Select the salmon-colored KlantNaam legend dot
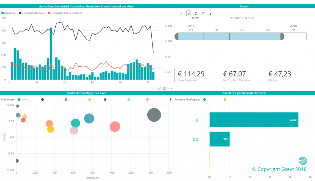315x181 pixels. pos(66,99)
